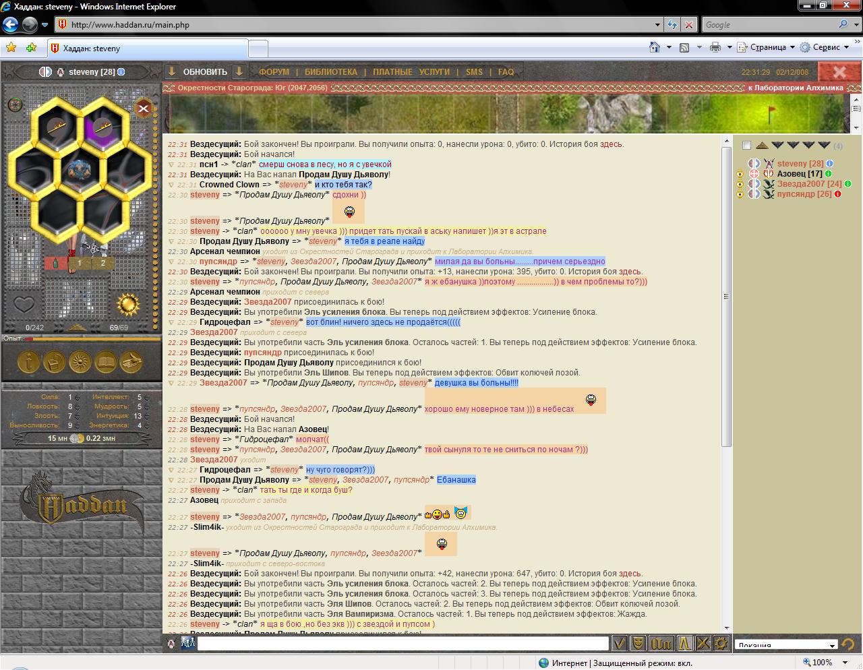Click the chat vertical scrollbar
Image resolution: width=863 pixels, height=670 pixels.
(726, 384)
